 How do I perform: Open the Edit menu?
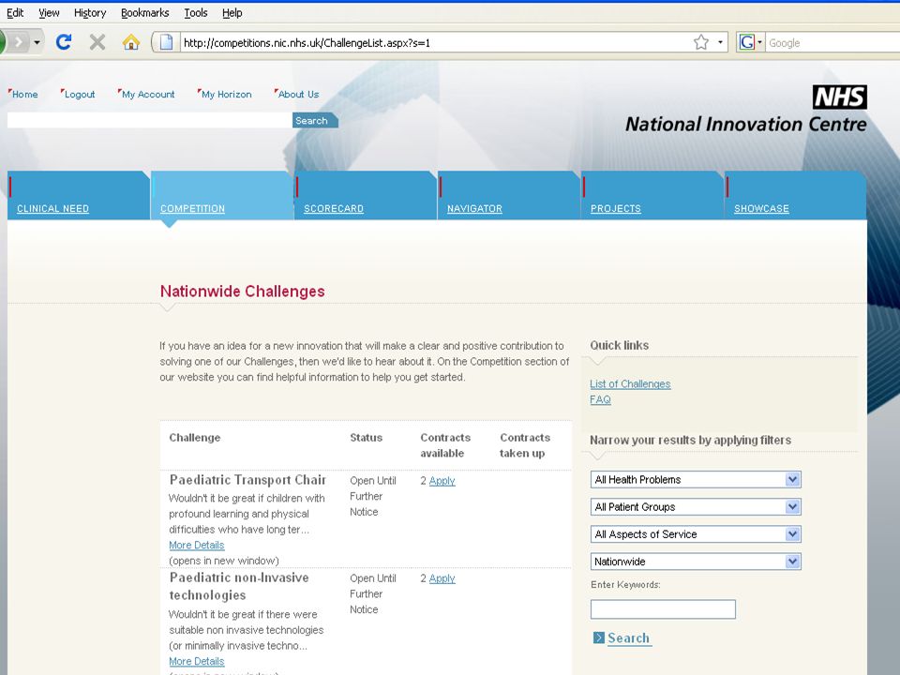15,12
